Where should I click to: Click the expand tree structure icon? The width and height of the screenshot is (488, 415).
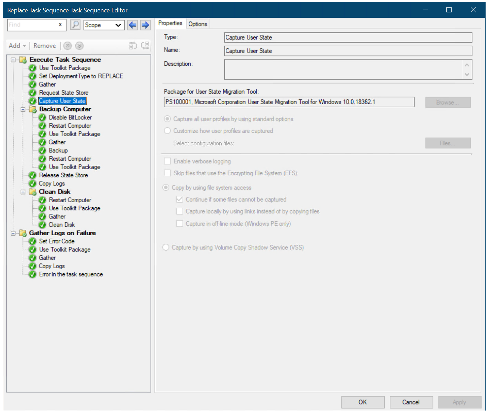(145, 45)
